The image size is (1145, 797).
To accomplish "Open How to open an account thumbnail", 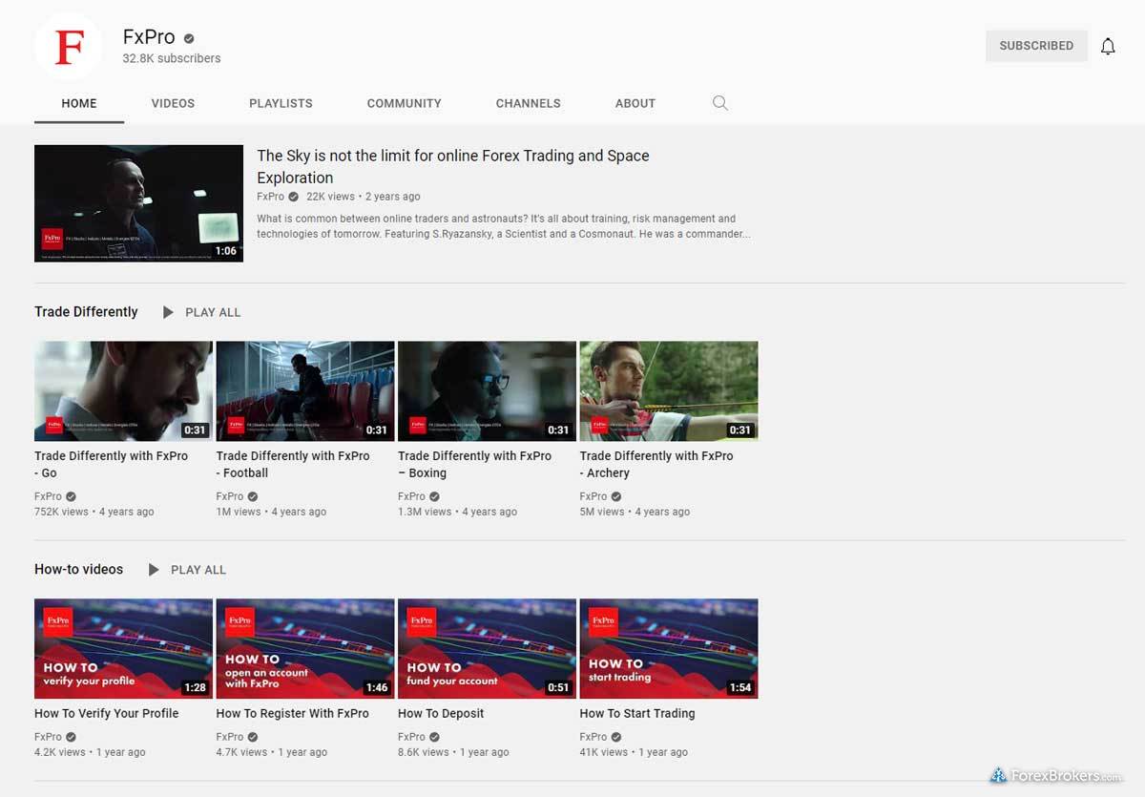I will click(305, 649).
